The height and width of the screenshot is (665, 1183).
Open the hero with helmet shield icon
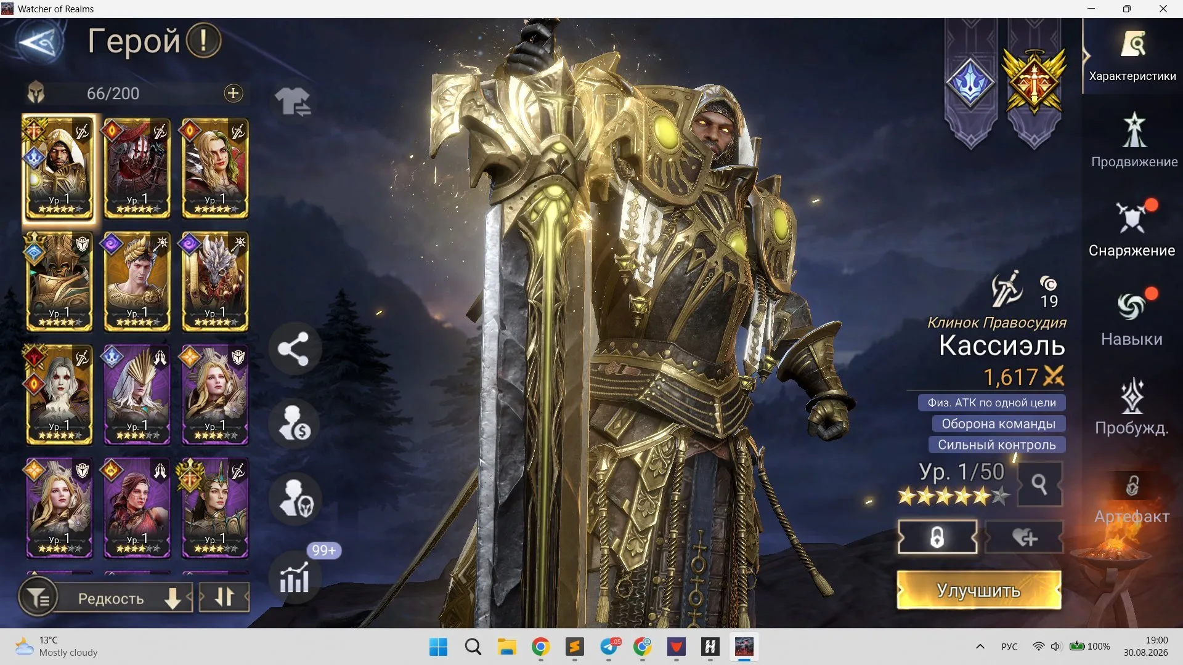[x=295, y=499]
